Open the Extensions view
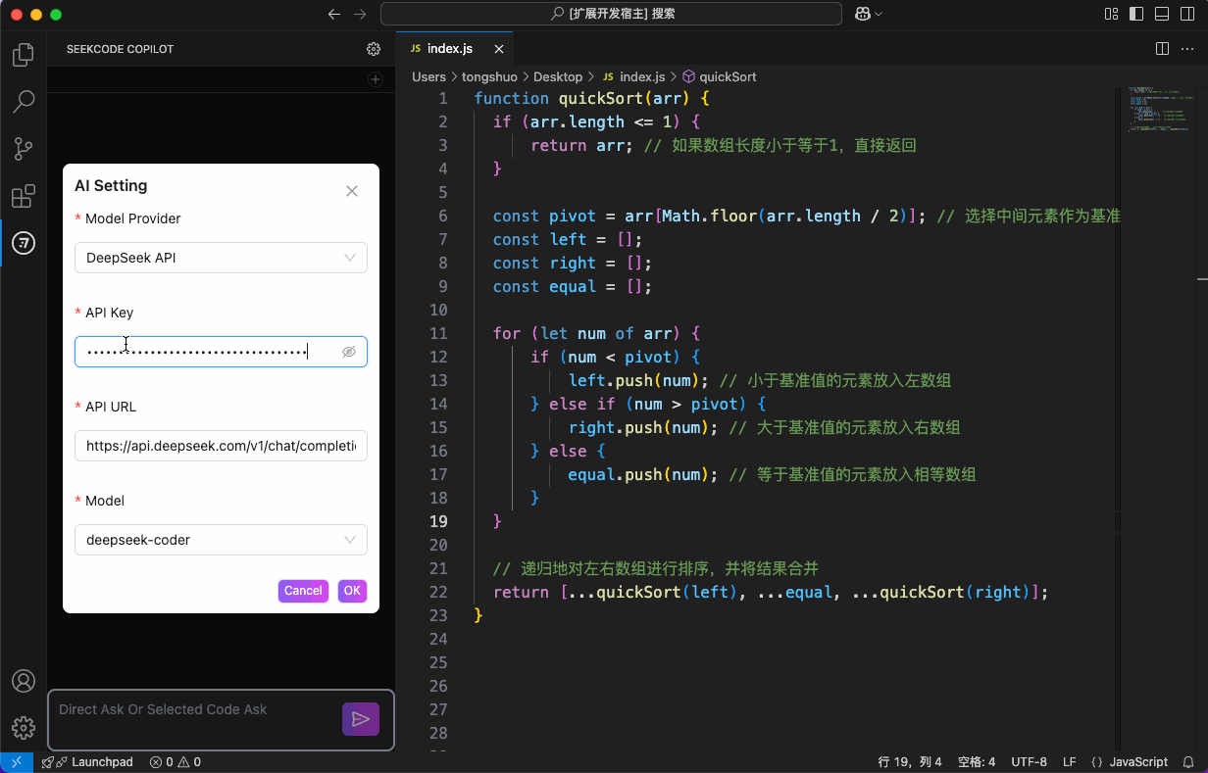 tap(24, 196)
